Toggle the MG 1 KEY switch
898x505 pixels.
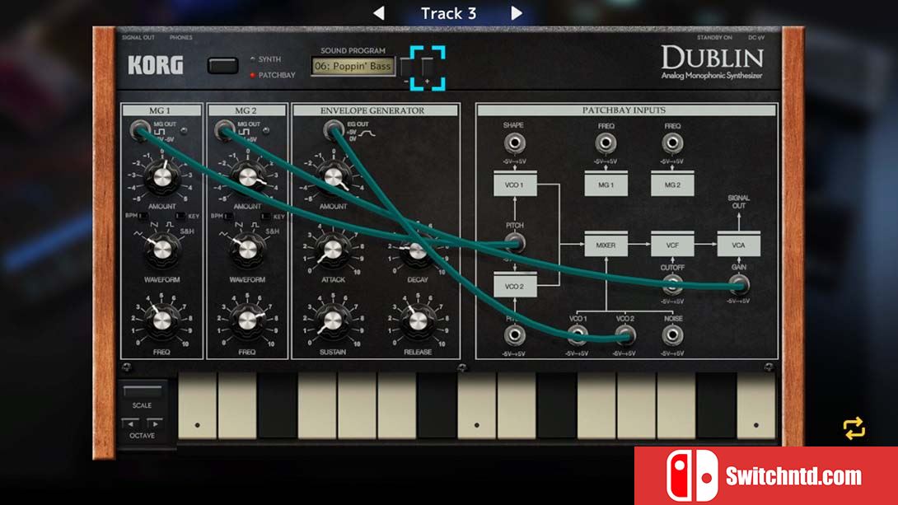point(180,216)
